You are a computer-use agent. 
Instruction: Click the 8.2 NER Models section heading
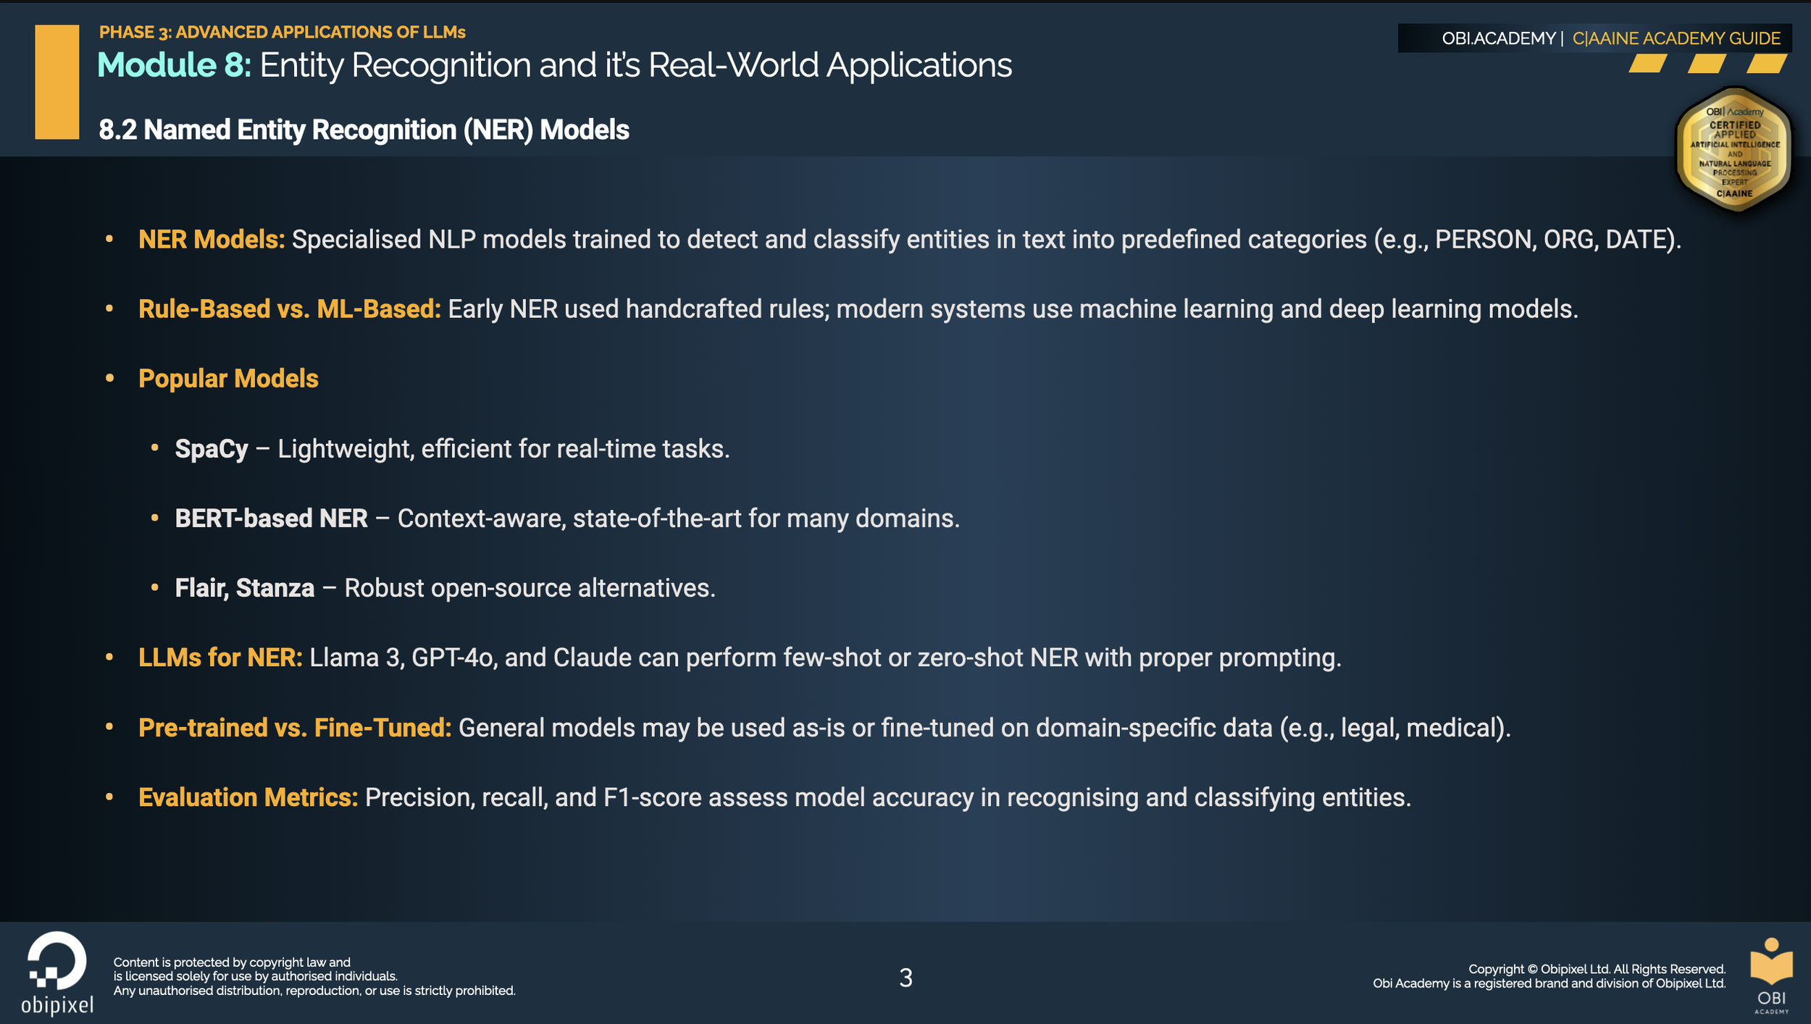coord(364,130)
